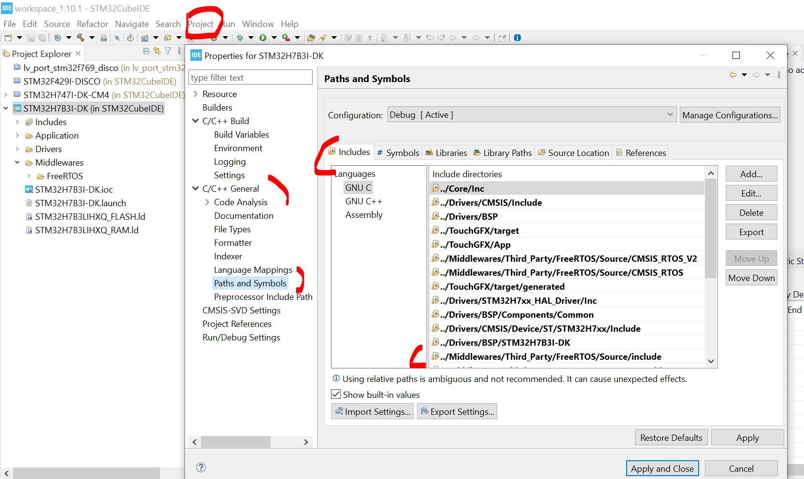Click Import Settings... button

tap(373, 411)
